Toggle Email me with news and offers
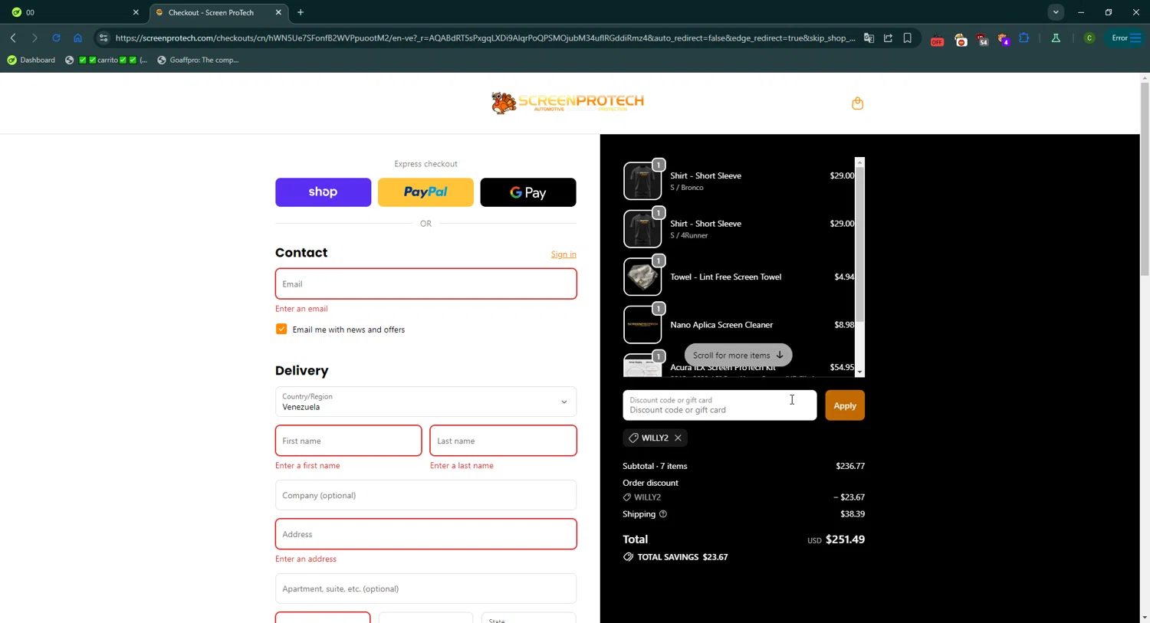The height and width of the screenshot is (623, 1150). coord(281,329)
